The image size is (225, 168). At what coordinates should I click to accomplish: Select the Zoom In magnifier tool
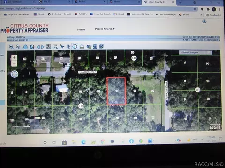pyautogui.click(x=11, y=47)
